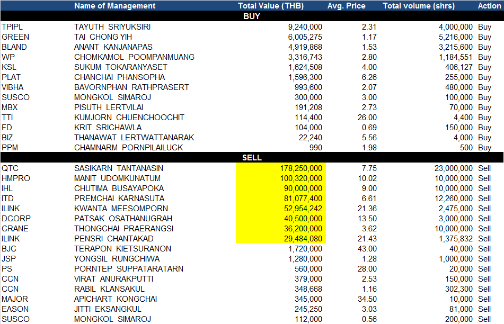The width and height of the screenshot is (504, 324).
Task: Click the "Avg. Price" column header
Action: click(x=346, y=6)
